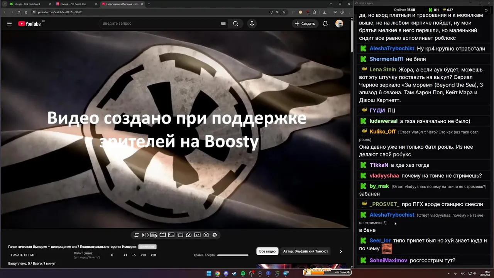Open the browser downloads icon
Viewport: 494px width, 278px height.
point(325,12)
